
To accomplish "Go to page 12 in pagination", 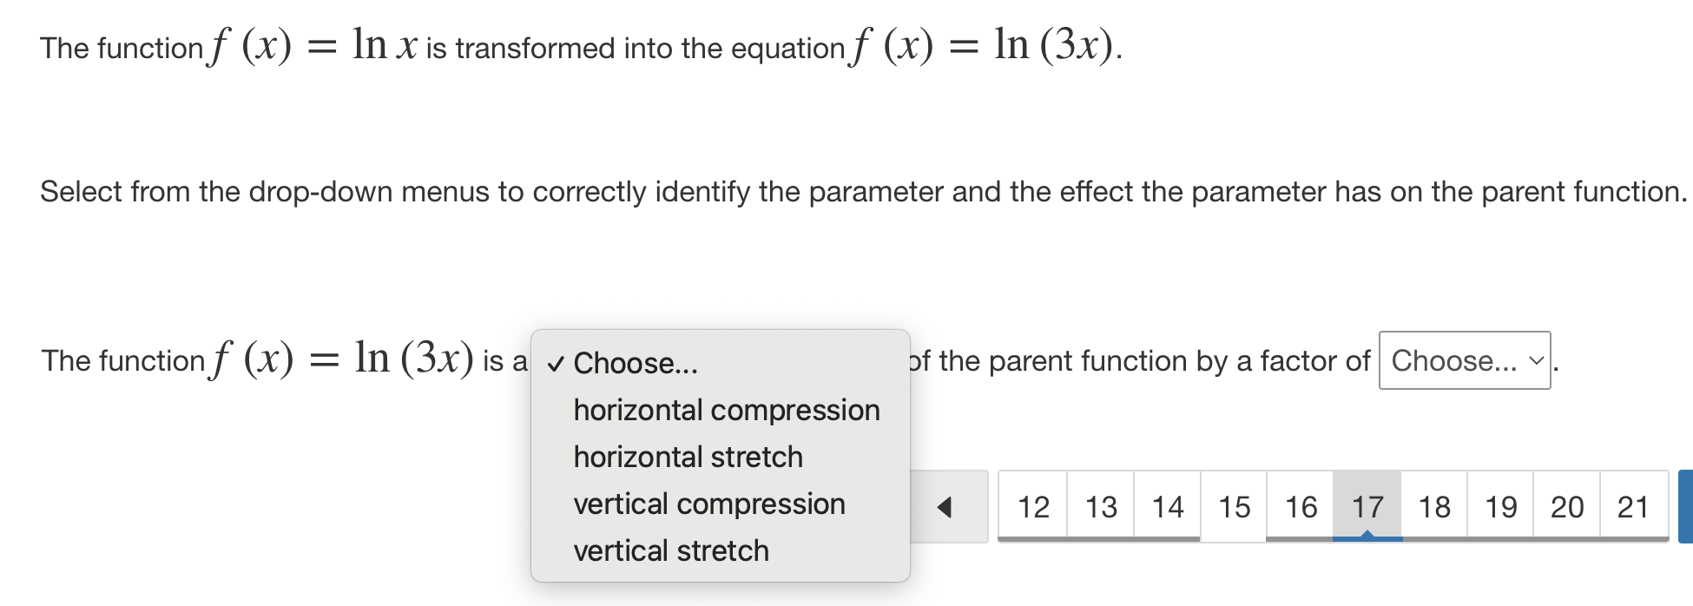I will (x=1037, y=506).
